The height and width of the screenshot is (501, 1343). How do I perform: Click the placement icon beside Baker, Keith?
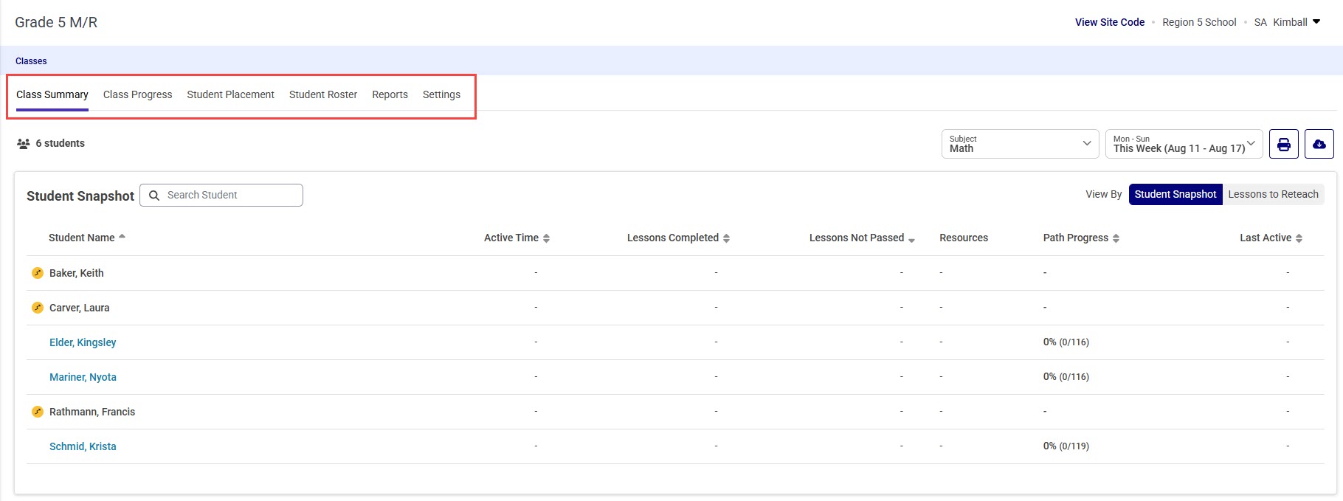(38, 273)
